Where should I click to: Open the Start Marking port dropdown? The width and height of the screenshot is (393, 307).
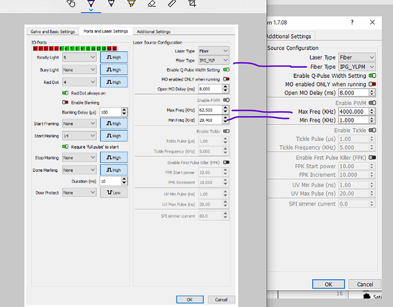click(x=79, y=135)
